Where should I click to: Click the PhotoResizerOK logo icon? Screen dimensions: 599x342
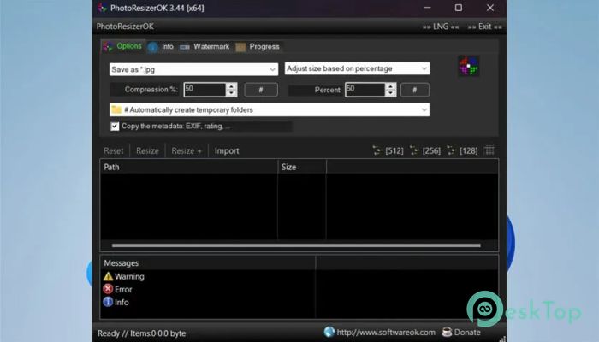(469, 66)
